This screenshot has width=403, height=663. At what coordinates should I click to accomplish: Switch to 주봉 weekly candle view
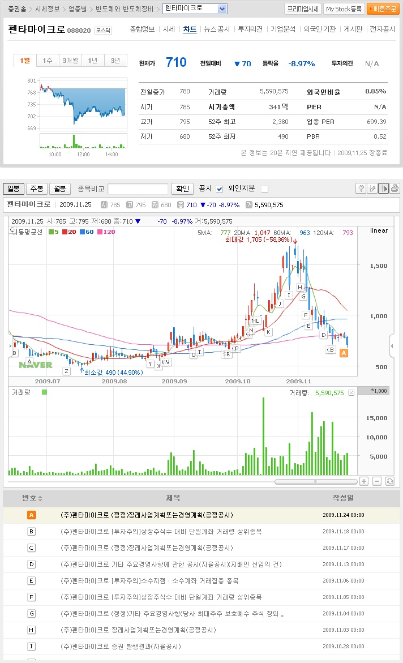[37, 189]
